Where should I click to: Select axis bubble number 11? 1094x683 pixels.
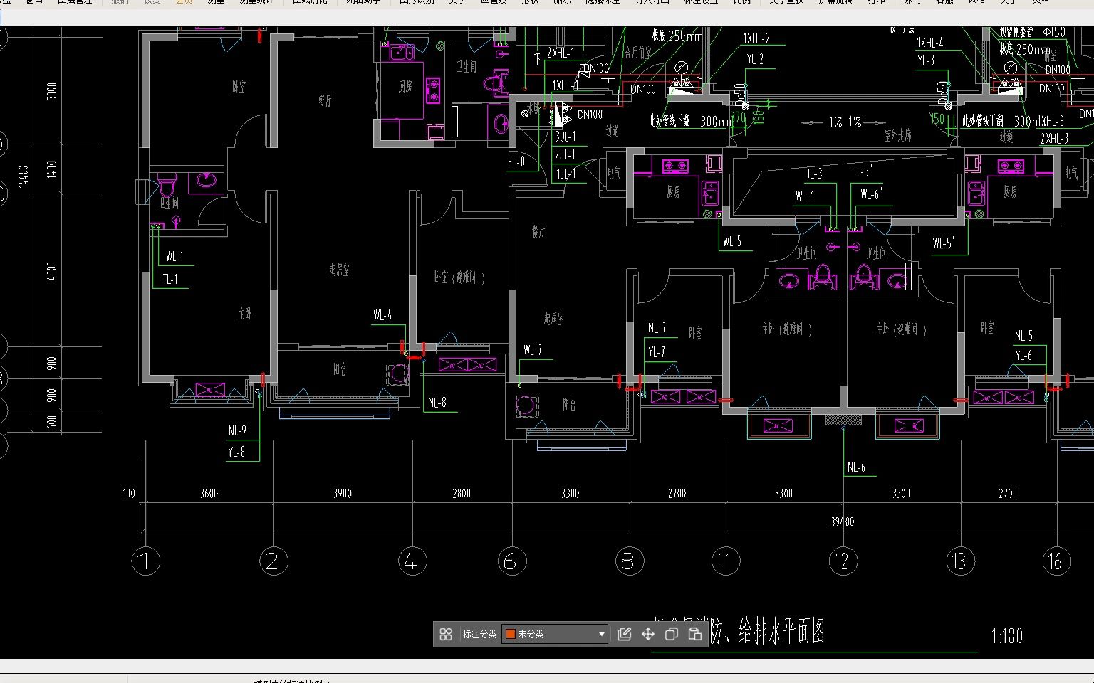[x=725, y=561]
